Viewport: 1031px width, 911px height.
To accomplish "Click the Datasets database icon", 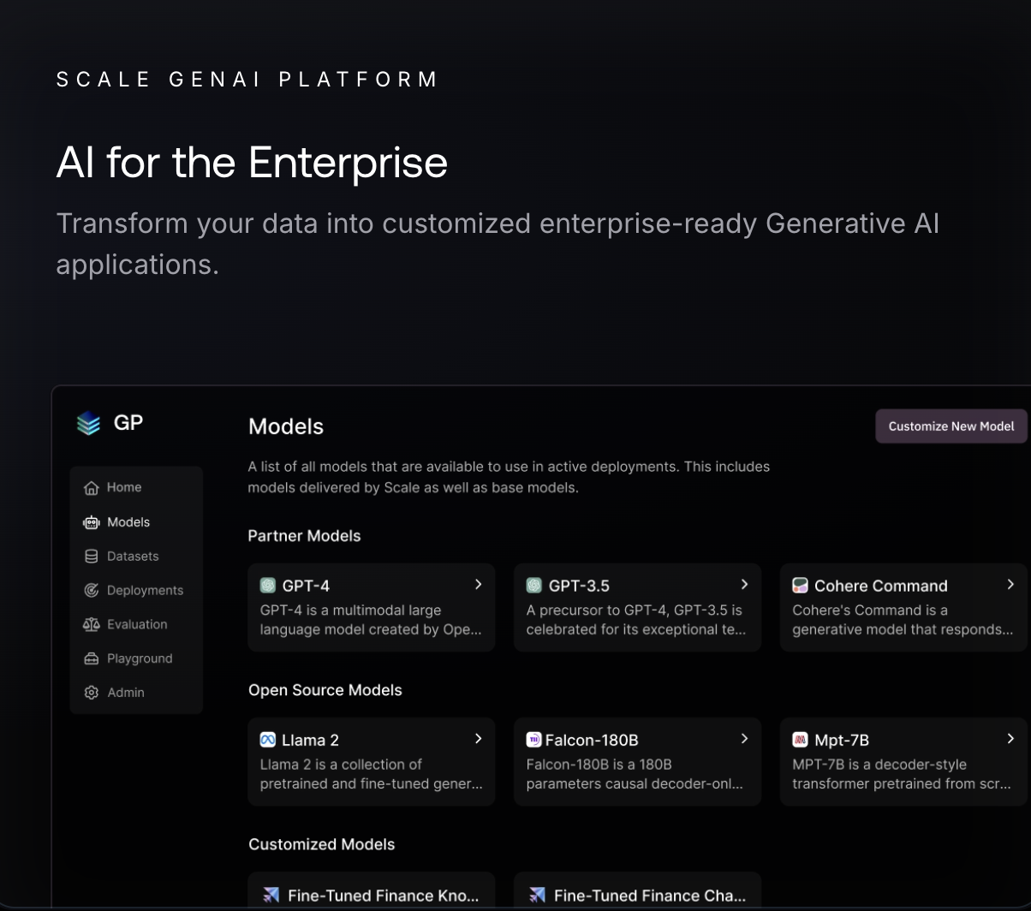I will click(92, 557).
